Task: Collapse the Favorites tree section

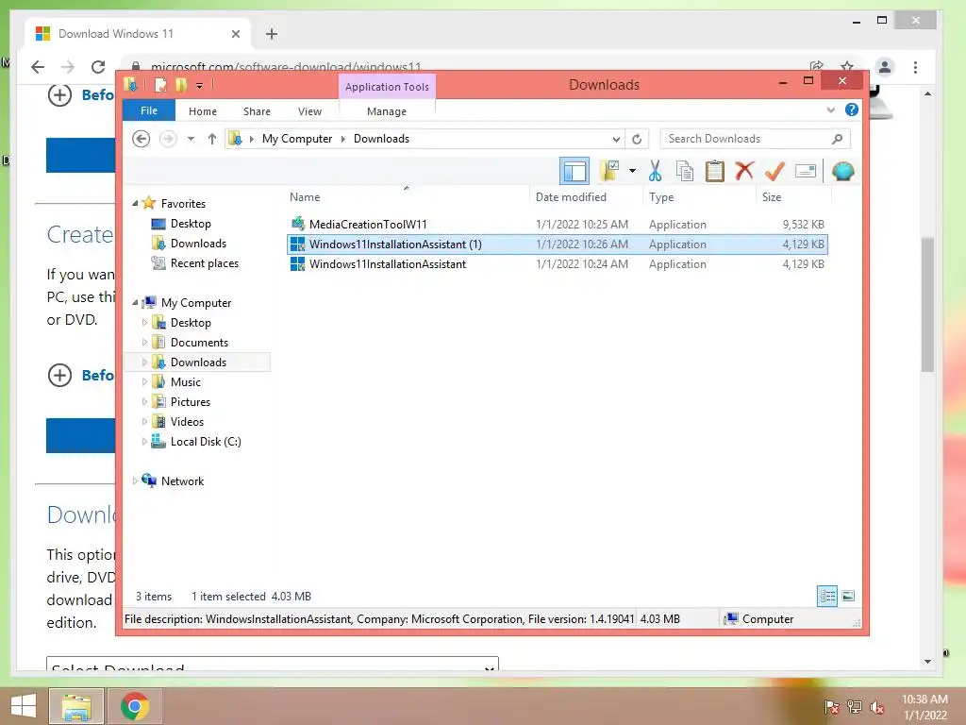Action: 135,204
